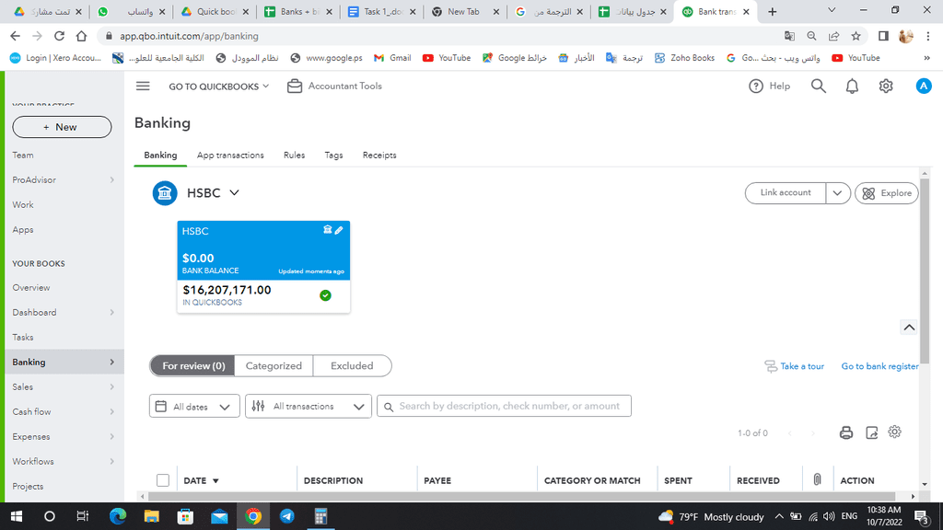Export the transactions list icon
This screenshot has height=530, width=943.
[x=871, y=432]
